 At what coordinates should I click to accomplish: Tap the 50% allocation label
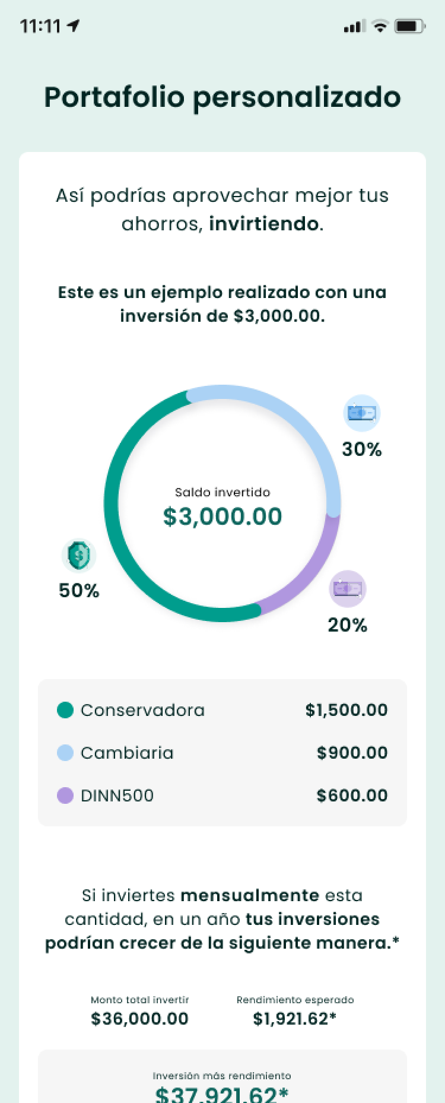pos(79,591)
